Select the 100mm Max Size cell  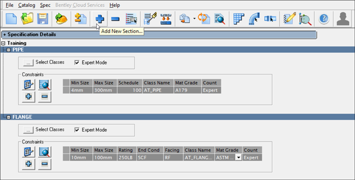point(105,158)
